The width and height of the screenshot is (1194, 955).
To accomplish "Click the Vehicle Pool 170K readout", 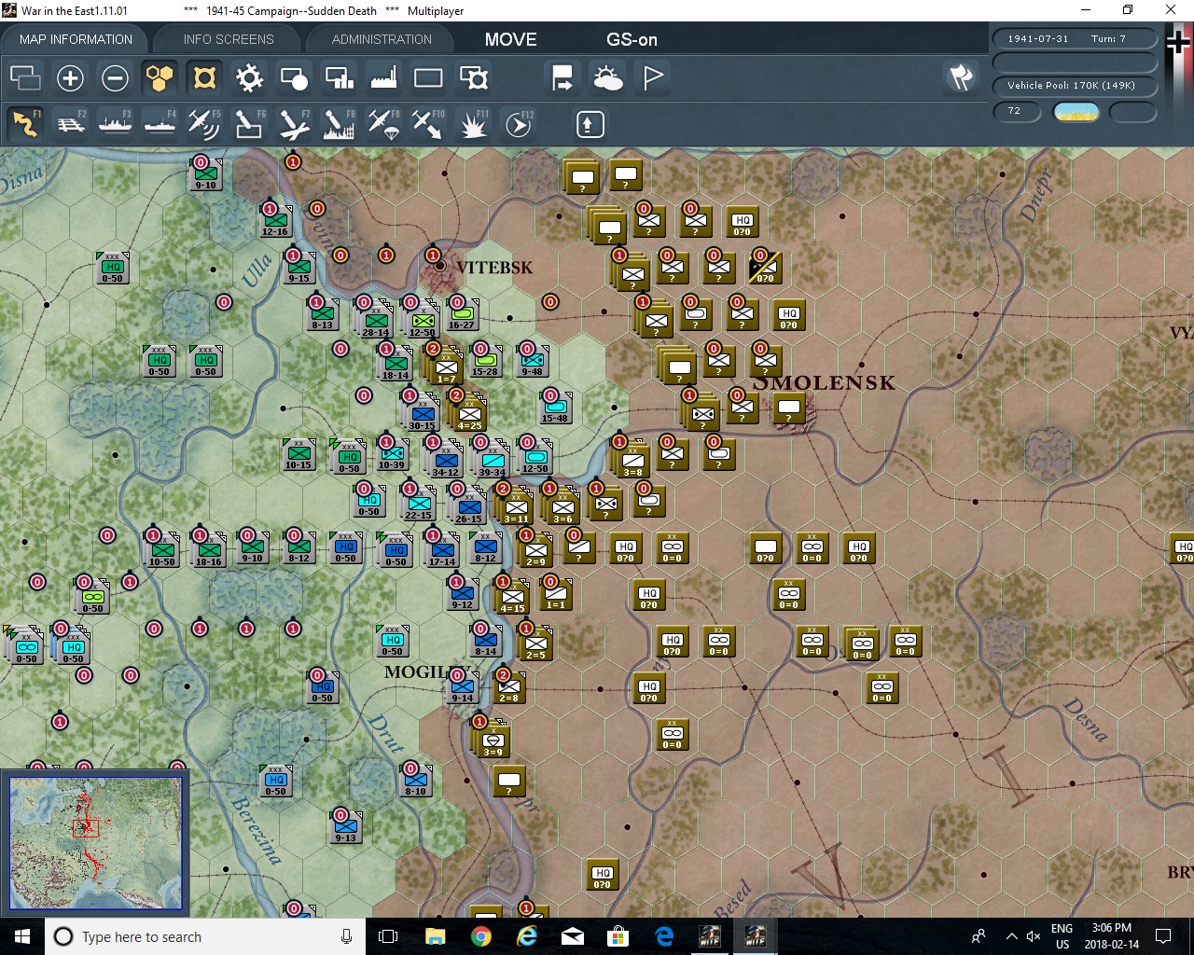I will coord(1075,85).
